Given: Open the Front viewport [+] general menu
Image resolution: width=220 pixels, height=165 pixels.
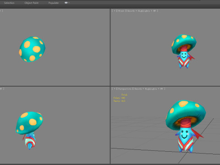Looking at the screenshot, I should (115, 11).
